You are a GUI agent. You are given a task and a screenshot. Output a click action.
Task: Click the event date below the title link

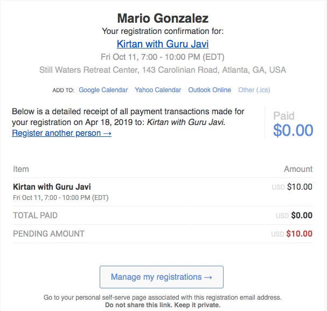(x=163, y=57)
